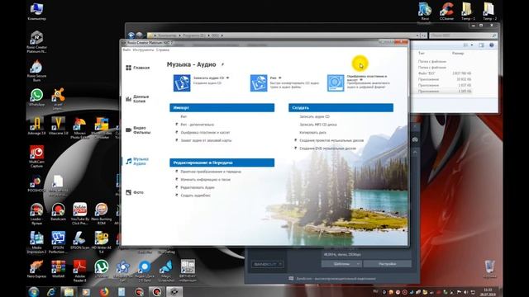This screenshot has width=529, height=297.
Task: Select the Recycle Bin on the desktop
Action: tap(489, 269)
